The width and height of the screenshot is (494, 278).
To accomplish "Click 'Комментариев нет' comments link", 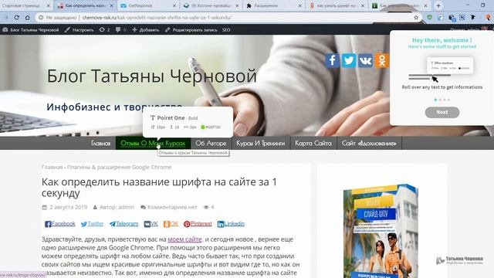I will [x=169, y=207].
